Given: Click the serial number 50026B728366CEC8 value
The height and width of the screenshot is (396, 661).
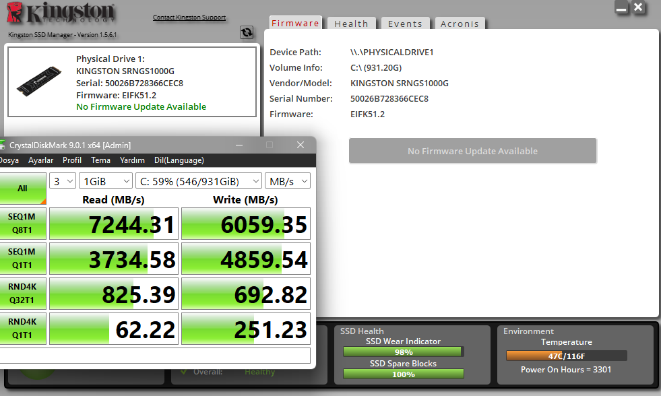Looking at the screenshot, I should [389, 98].
